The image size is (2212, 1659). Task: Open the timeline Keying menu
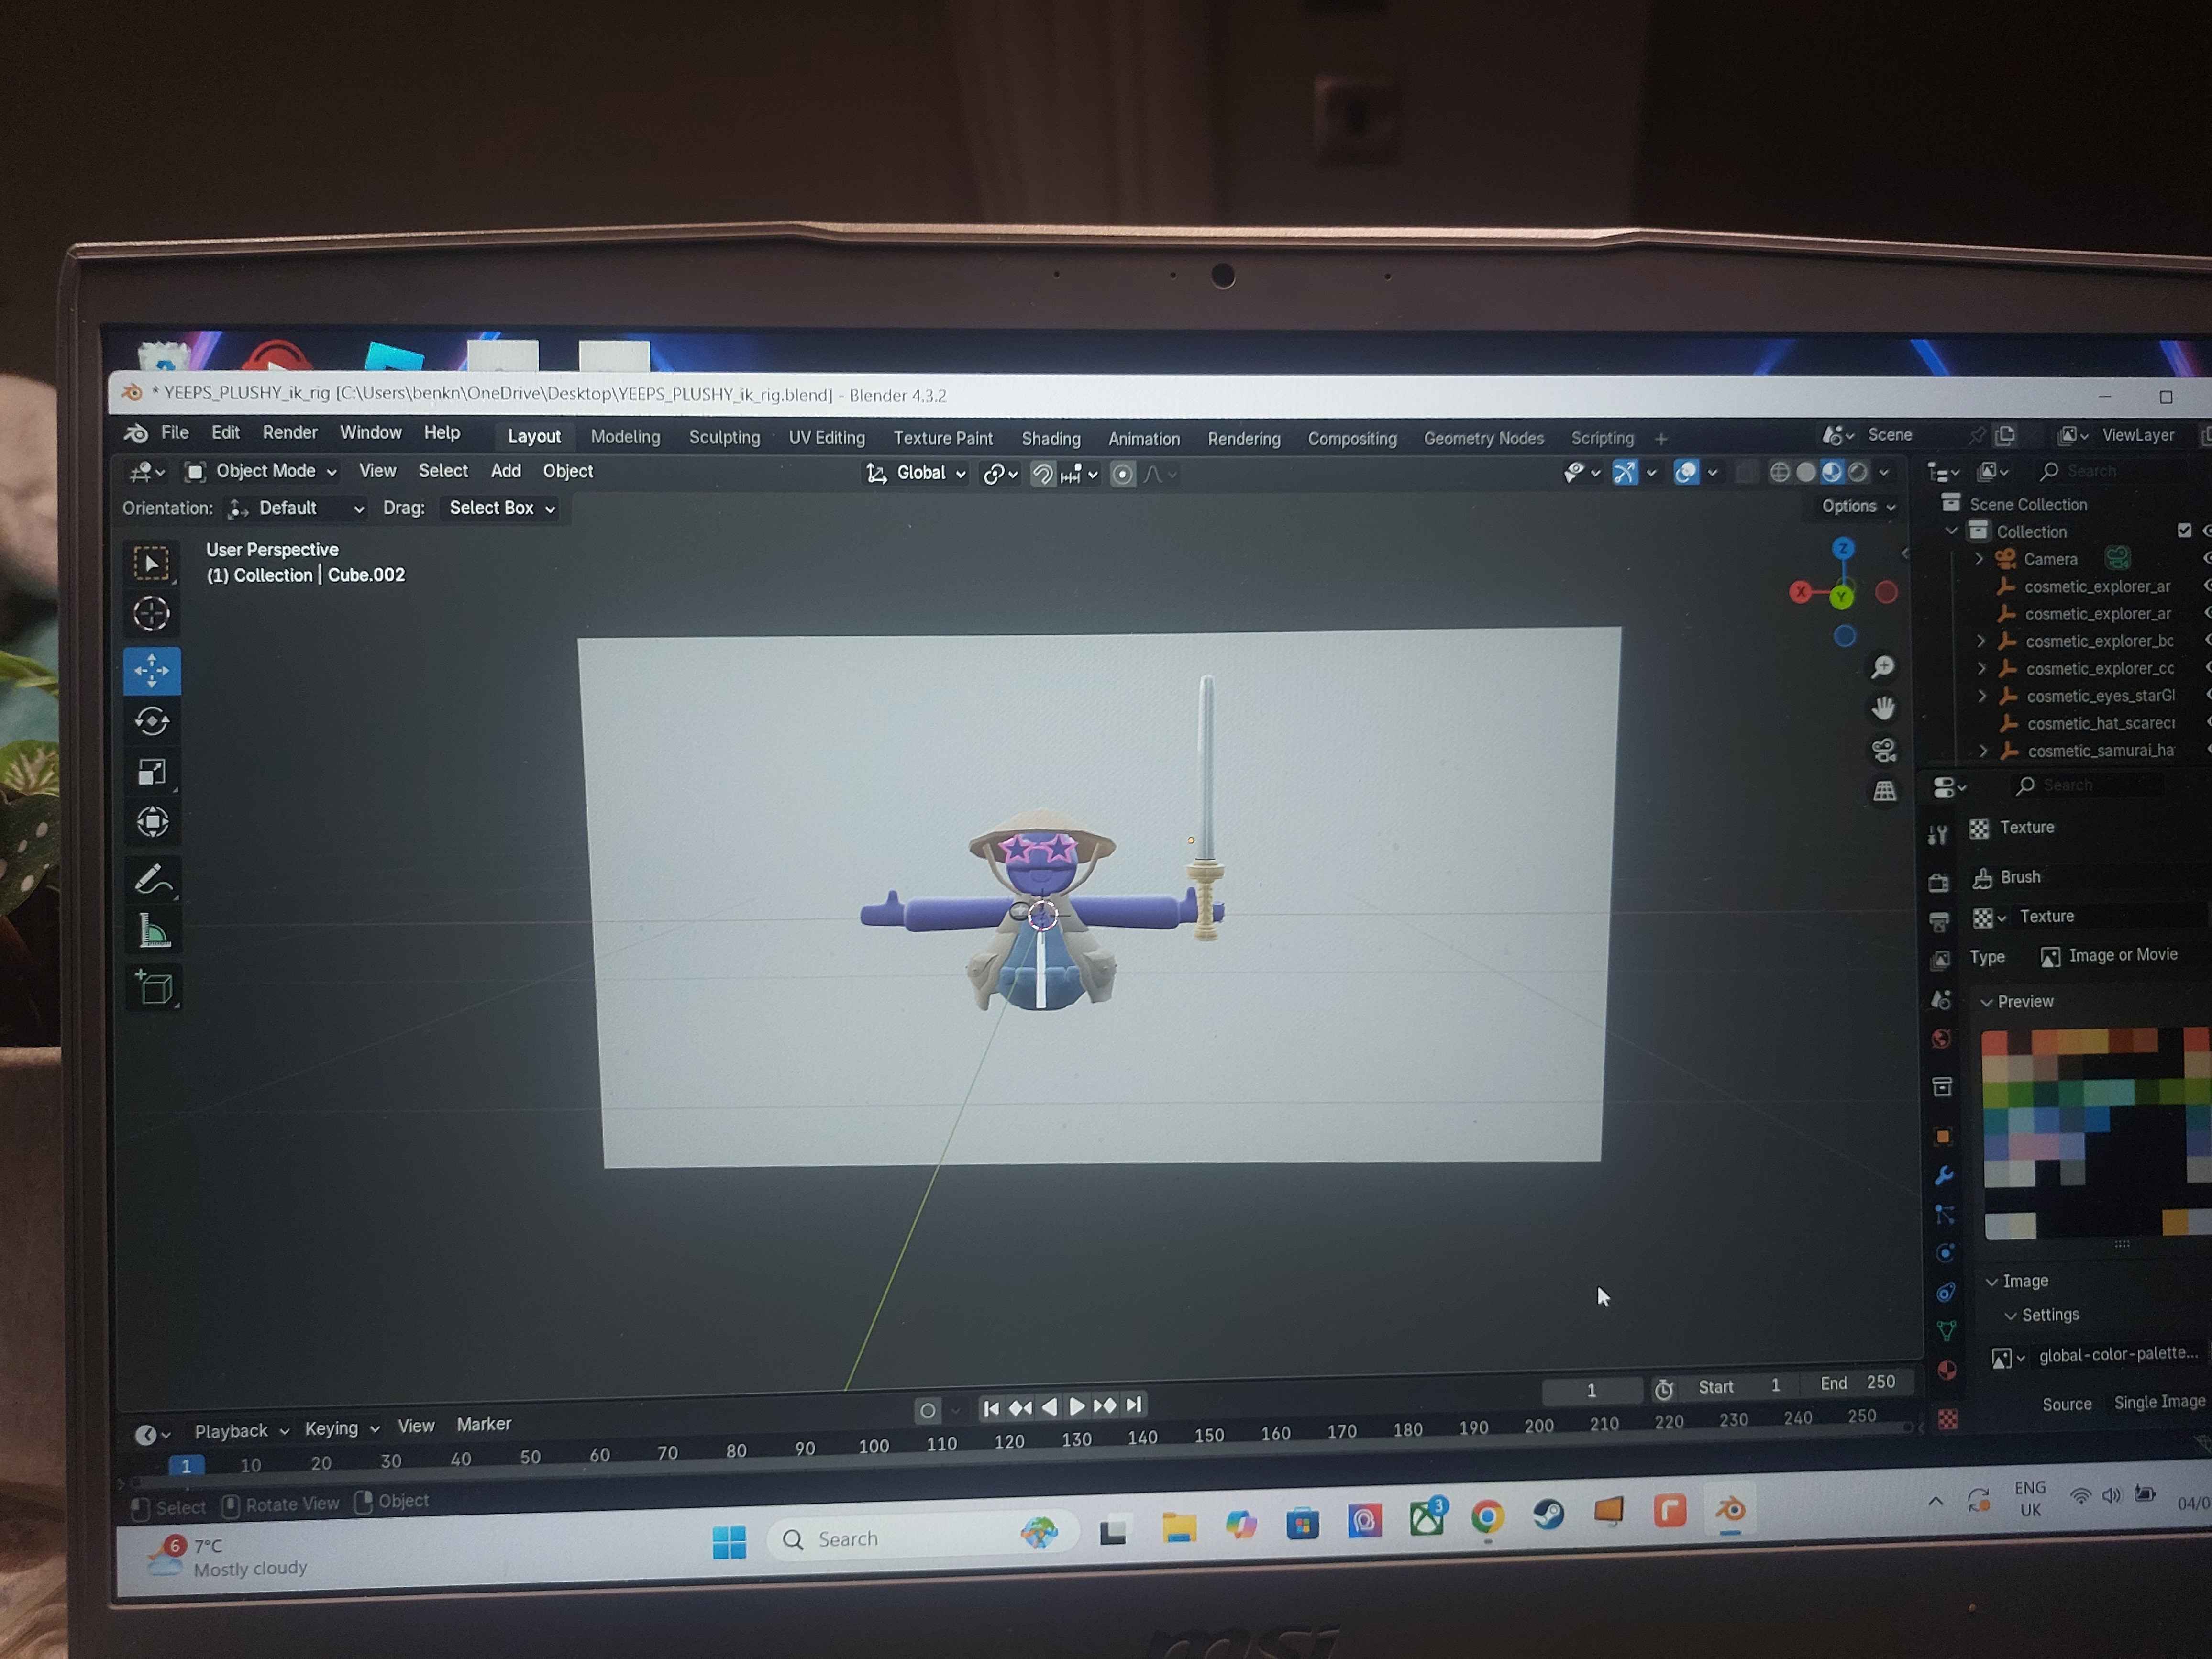tap(342, 1428)
